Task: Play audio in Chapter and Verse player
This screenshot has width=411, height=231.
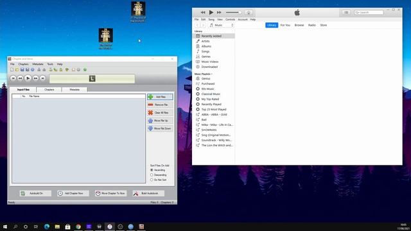Action: click(x=28, y=78)
